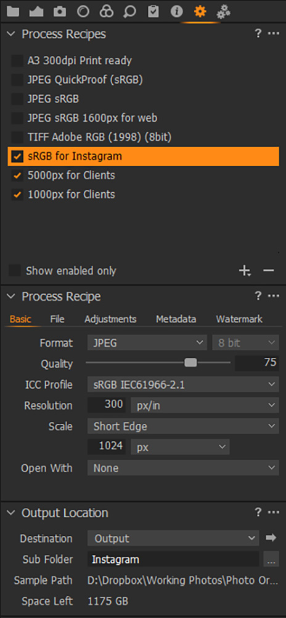Switch to the Watermark tab
The height and width of the screenshot is (618, 286).
pyautogui.click(x=239, y=320)
